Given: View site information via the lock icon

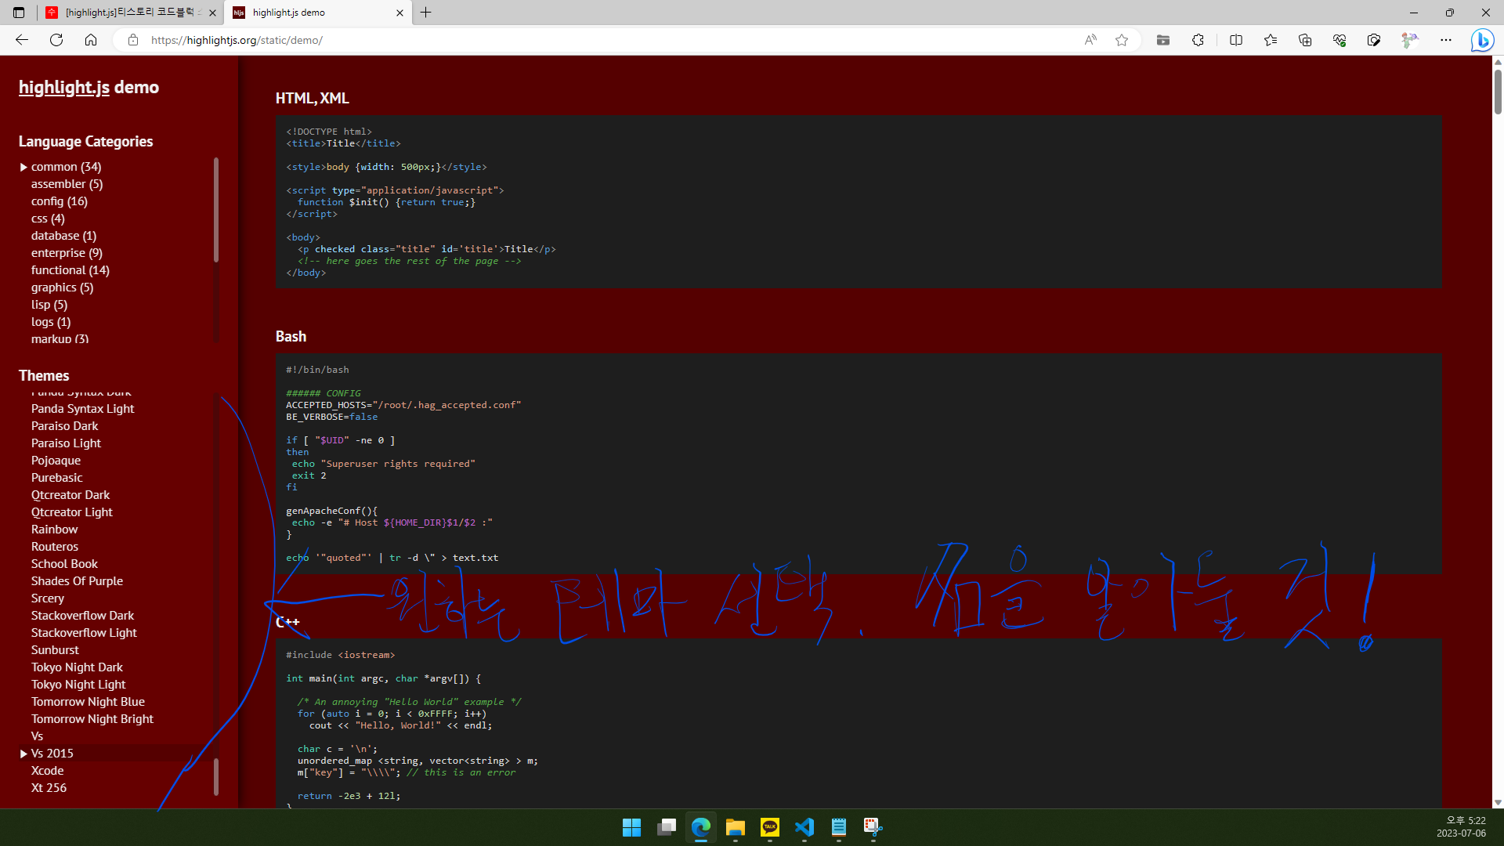Looking at the screenshot, I should 133,40.
